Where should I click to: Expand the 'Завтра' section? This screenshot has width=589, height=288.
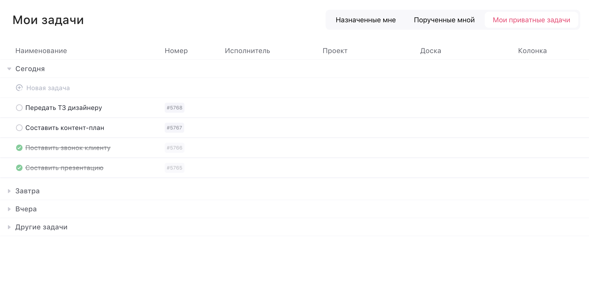pos(9,191)
